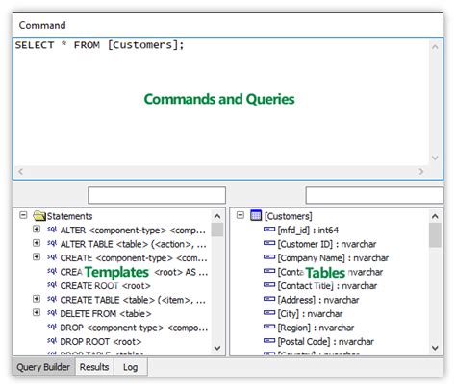
Task: Click templates list scrollbar thumb
Action: tap(217, 230)
